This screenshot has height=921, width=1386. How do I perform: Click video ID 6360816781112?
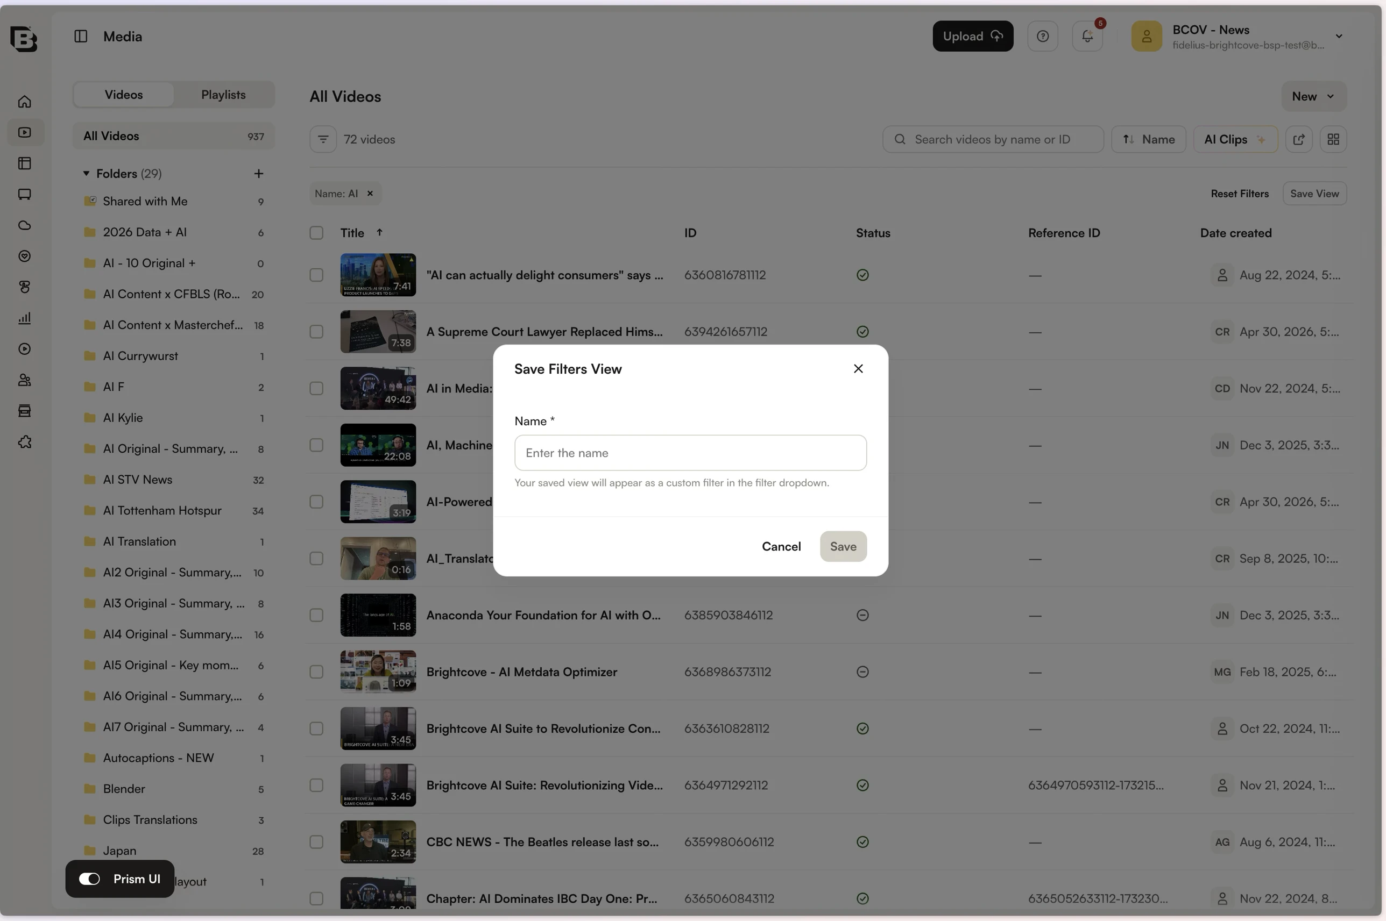724,275
